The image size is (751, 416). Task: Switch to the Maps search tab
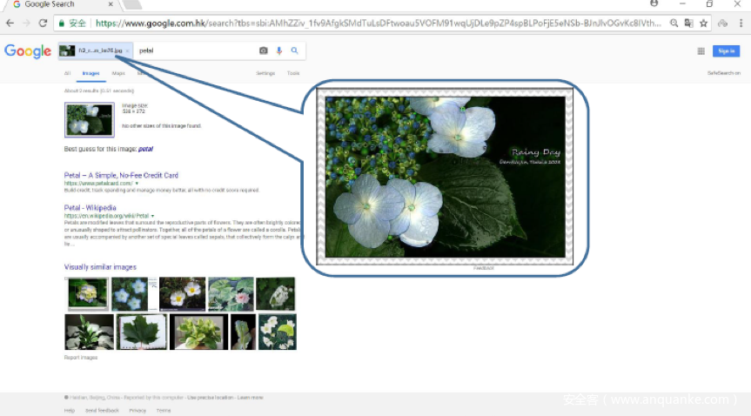(x=118, y=73)
